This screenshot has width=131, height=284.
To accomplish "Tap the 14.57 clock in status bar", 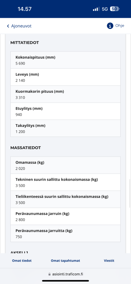I will click(24, 9).
